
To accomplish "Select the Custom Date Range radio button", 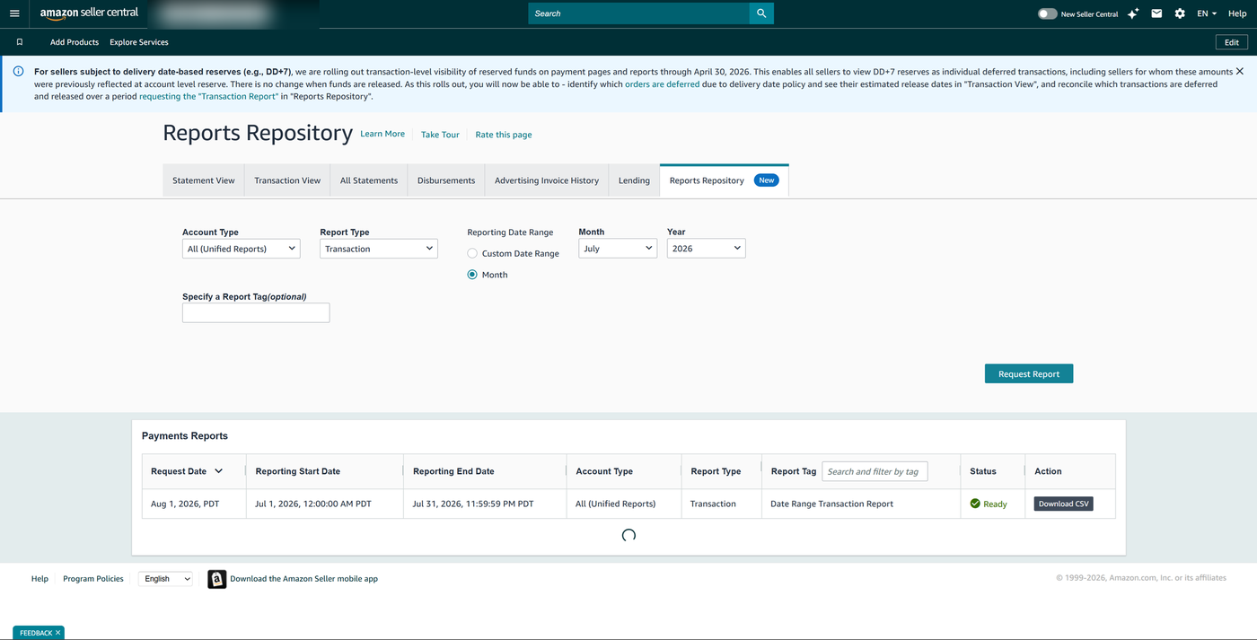I will click(472, 253).
